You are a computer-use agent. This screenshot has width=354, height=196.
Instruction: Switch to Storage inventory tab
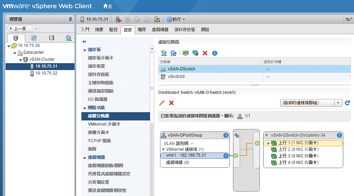coord(51,38)
